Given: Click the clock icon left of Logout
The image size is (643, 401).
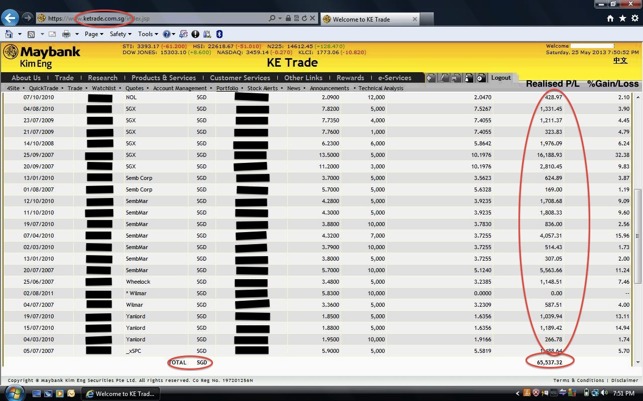Looking at the screenshot, I should [x=481, y=78].
